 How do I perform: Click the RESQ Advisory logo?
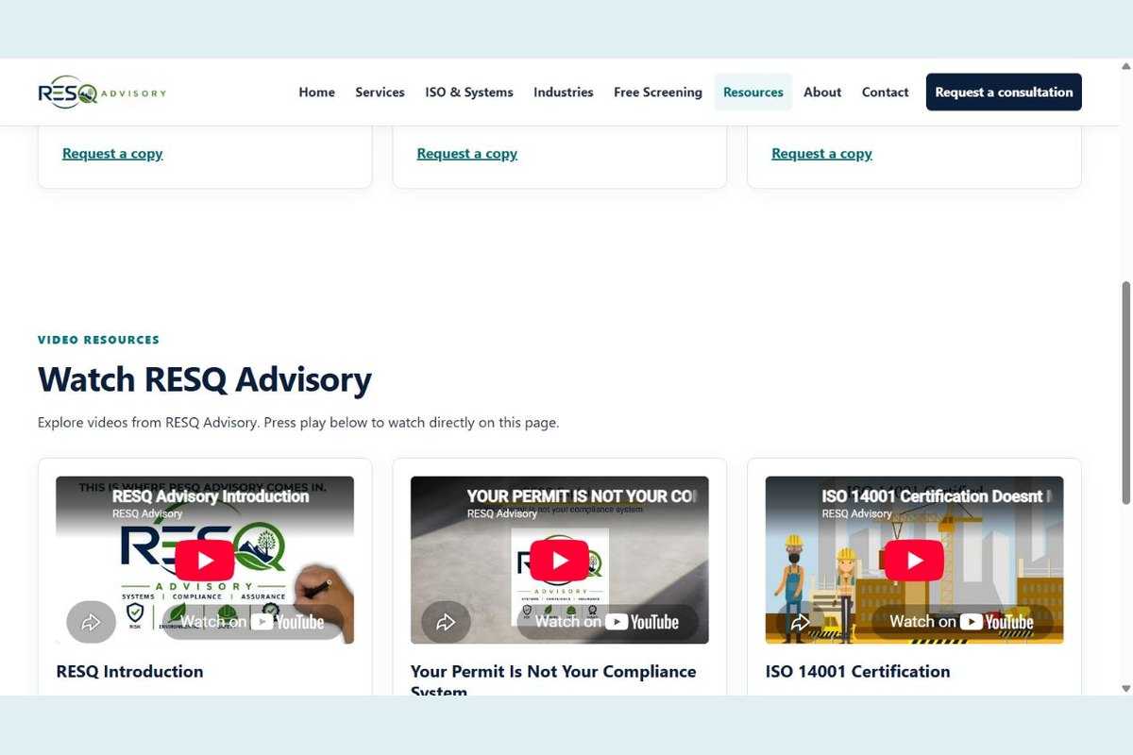102,92
